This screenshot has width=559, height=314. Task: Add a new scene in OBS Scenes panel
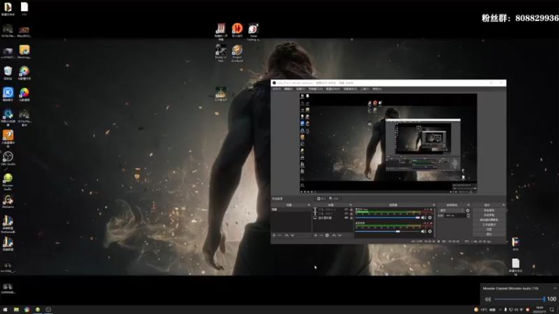tap(274, 235)
